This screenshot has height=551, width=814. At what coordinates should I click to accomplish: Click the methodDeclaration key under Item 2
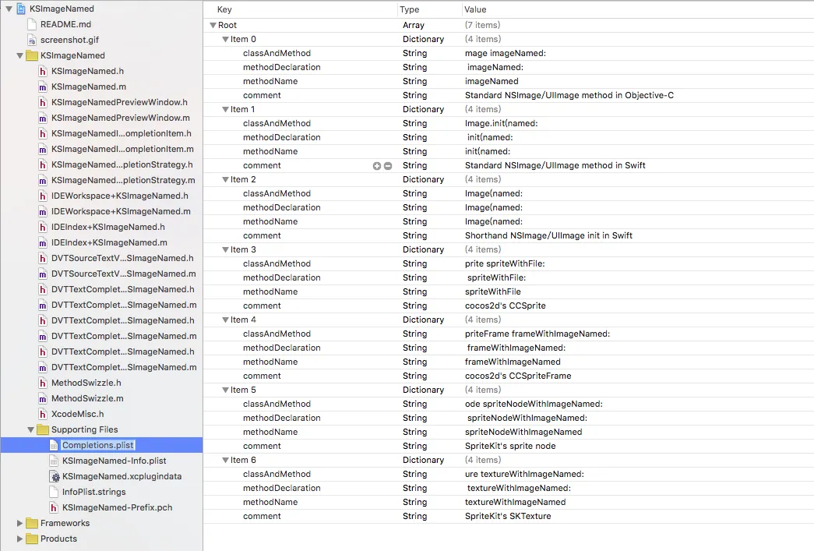point(282,207)
